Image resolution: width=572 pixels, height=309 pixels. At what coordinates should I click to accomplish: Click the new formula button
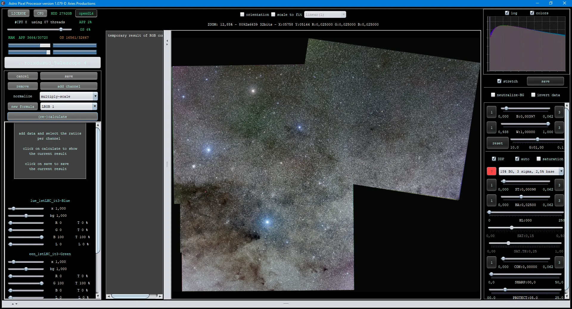pos(23,107)
